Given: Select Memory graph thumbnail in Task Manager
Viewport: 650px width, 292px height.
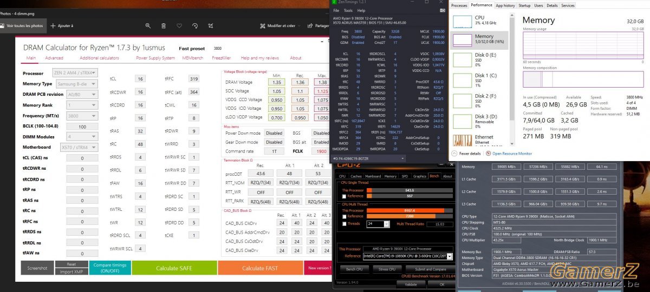Looking at the screenshot, I should pyautogui.click(x=463, y=40).
